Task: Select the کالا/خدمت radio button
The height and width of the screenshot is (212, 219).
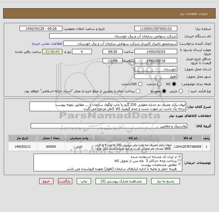Action: tap(140, 84)
